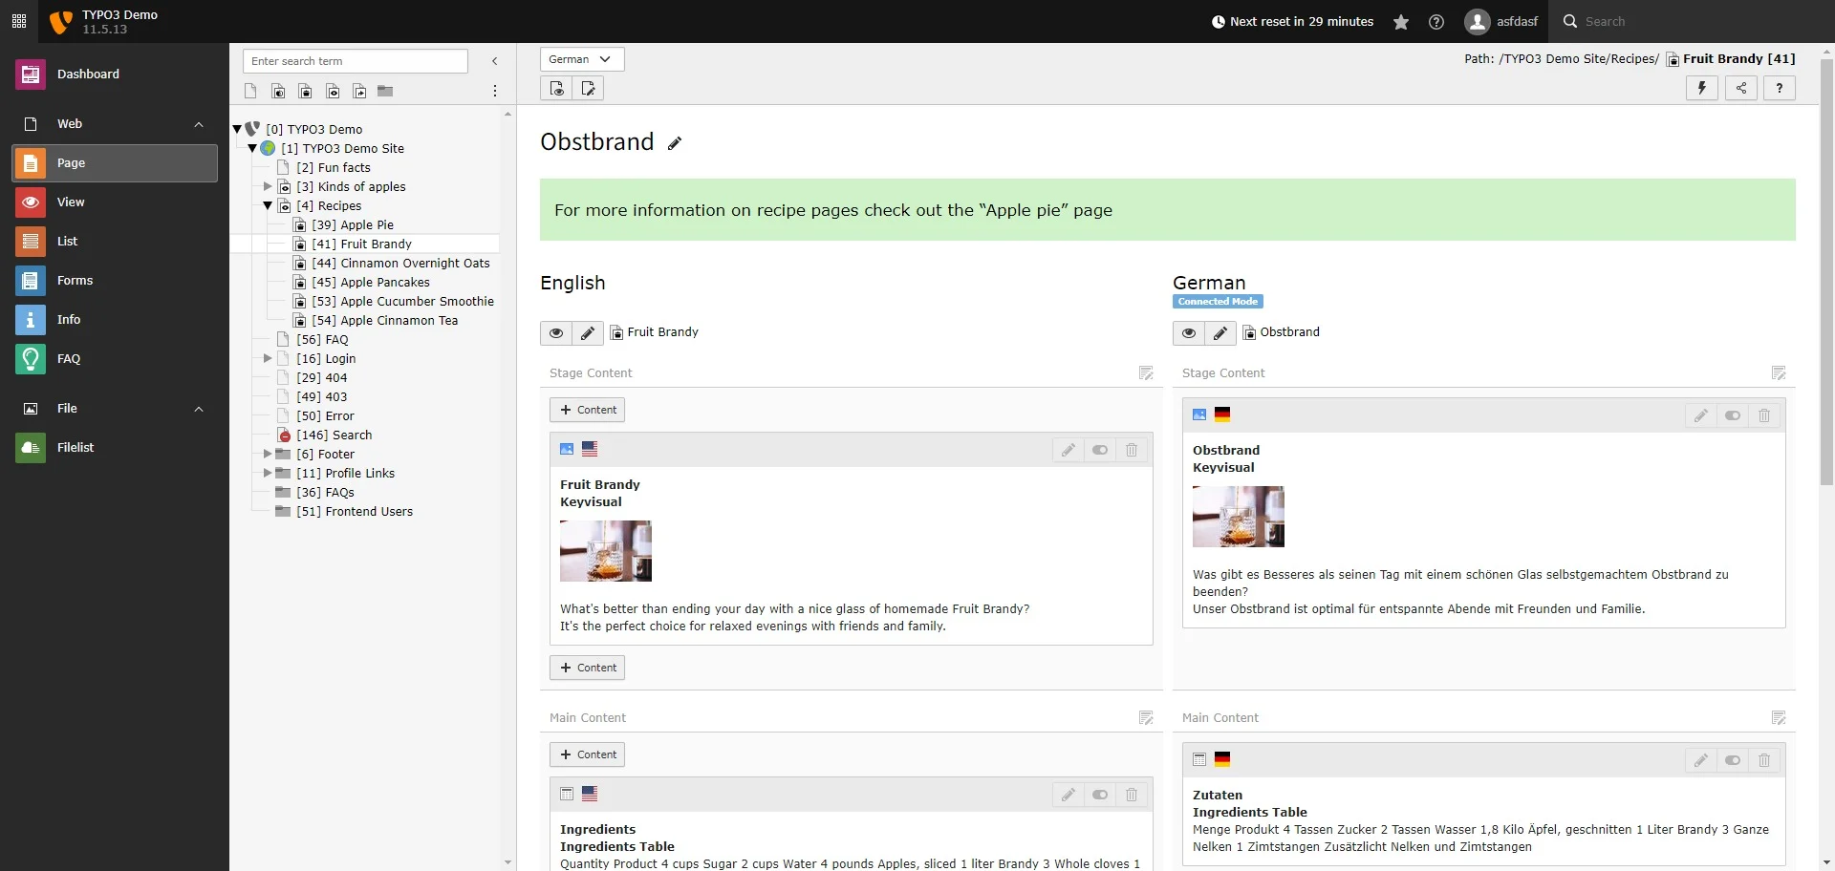Click pencil icon next to Obstbrand title
The height and width of the screenshot is (871, 1835).
(x=675, y=143)
